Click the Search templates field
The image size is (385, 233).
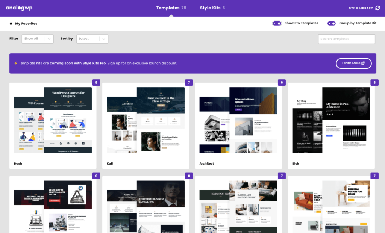click(346, 39)
